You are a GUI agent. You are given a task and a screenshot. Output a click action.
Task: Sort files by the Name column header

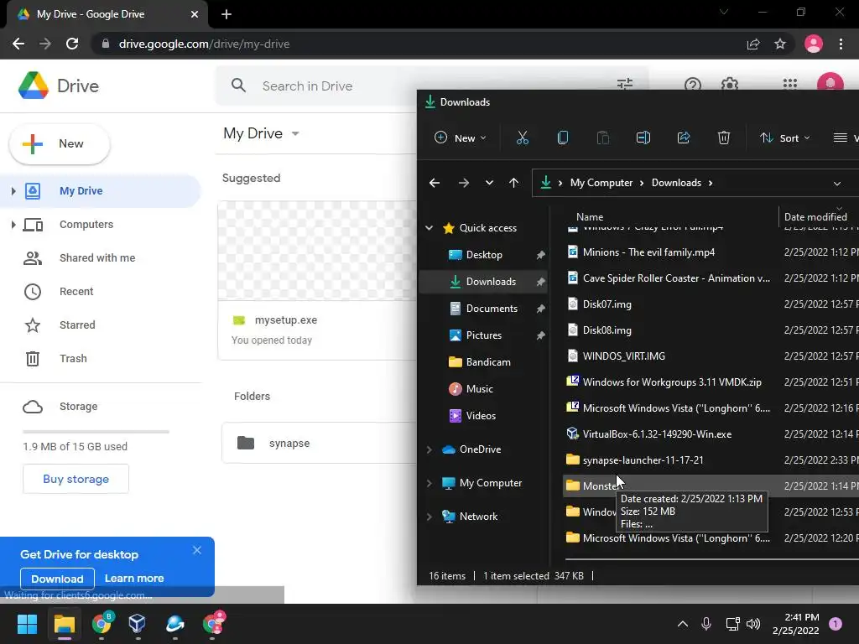(x=590, y=217)
